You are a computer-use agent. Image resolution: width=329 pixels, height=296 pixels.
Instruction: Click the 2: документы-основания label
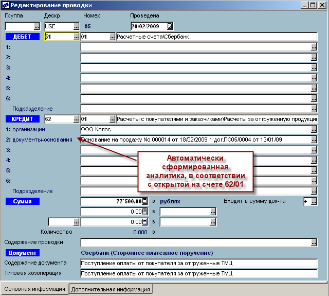click(39, 140)
